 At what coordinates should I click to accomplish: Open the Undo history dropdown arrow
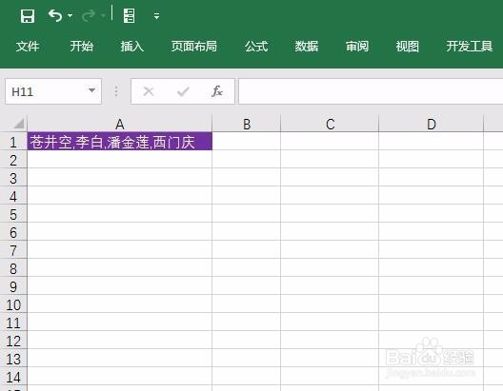point(70,15)
